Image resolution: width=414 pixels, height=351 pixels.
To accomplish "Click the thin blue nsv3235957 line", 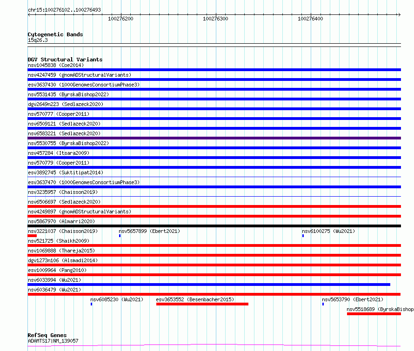I will click(214, 196).
